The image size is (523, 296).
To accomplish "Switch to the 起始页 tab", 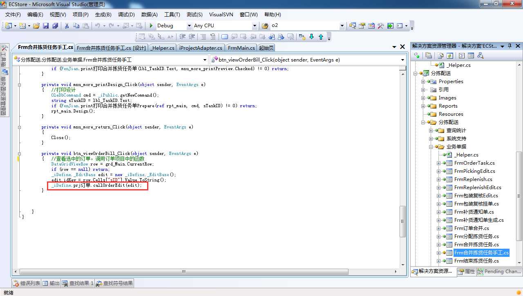I will (266, 48).
